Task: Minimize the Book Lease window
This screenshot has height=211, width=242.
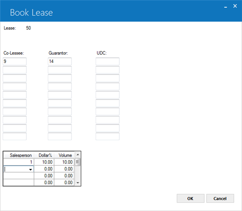Action: click(225, 7)
